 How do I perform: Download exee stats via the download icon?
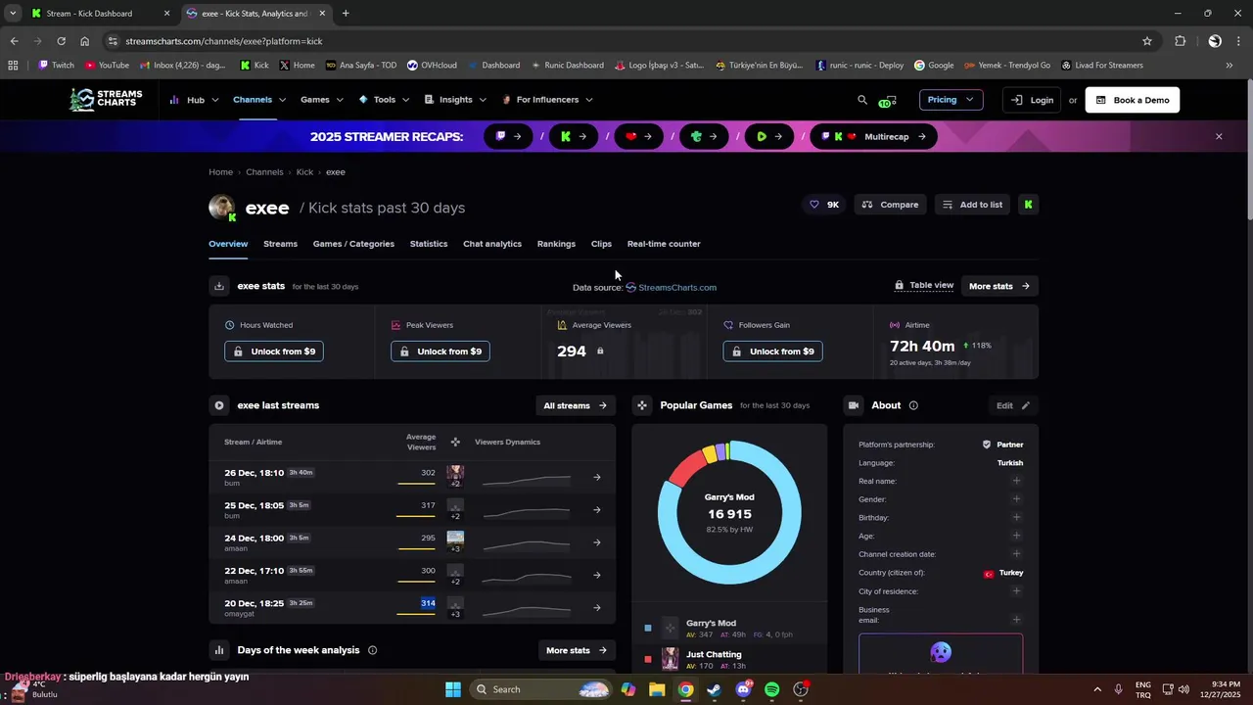[x=219, y=287]
